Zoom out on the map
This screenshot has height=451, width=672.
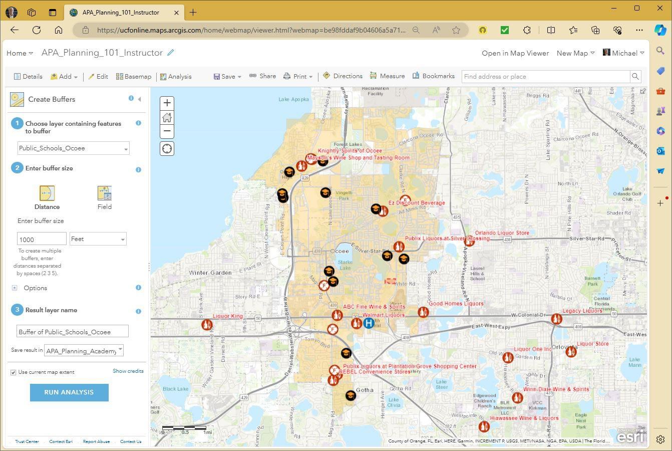[167, 131]
